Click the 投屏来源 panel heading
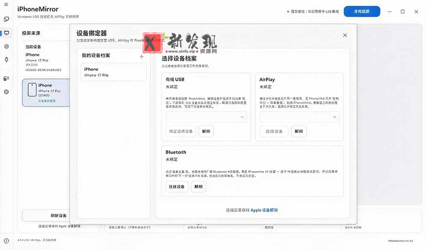This screenshot has width=427, height=250. click(x=31, y=33)
